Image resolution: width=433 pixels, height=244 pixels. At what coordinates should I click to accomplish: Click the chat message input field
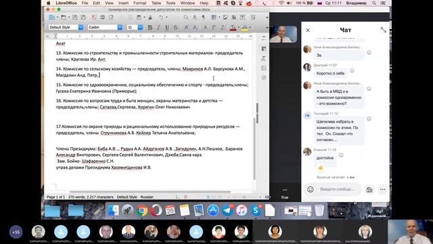[337, 189]
